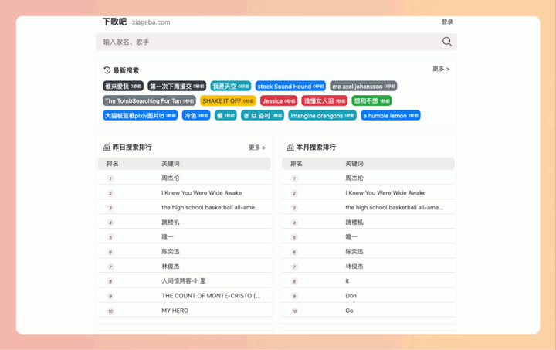
Task: Select the red Jessica tag
Action: 279,100
